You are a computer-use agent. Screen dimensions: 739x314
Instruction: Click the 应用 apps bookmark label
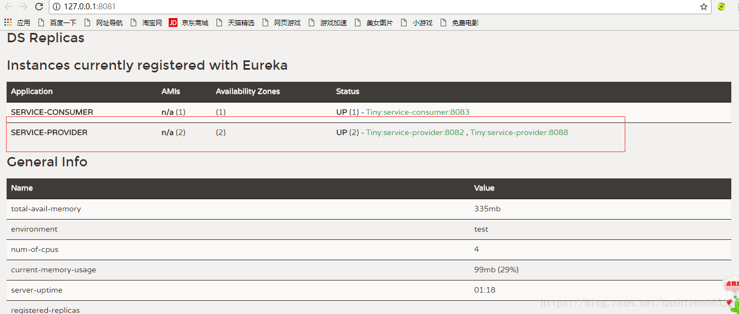24,23
